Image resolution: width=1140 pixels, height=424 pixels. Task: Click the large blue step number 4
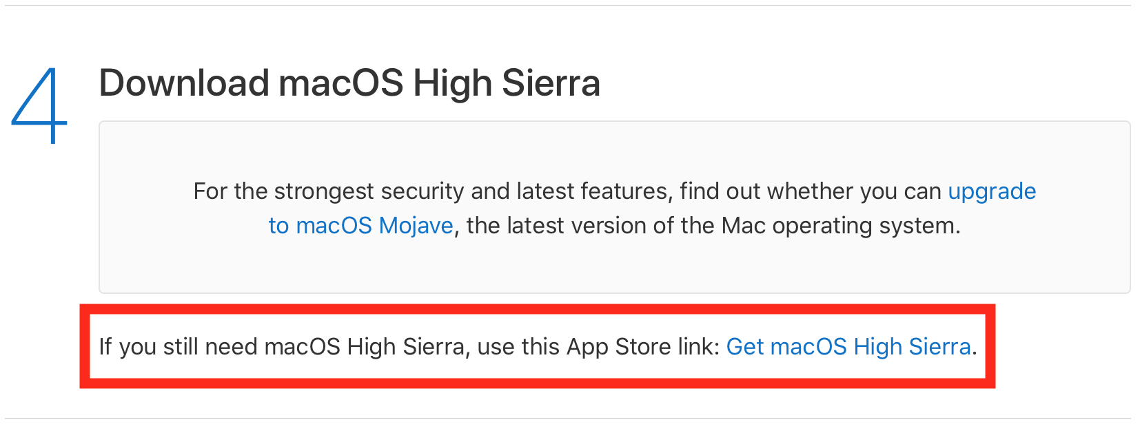39,105
